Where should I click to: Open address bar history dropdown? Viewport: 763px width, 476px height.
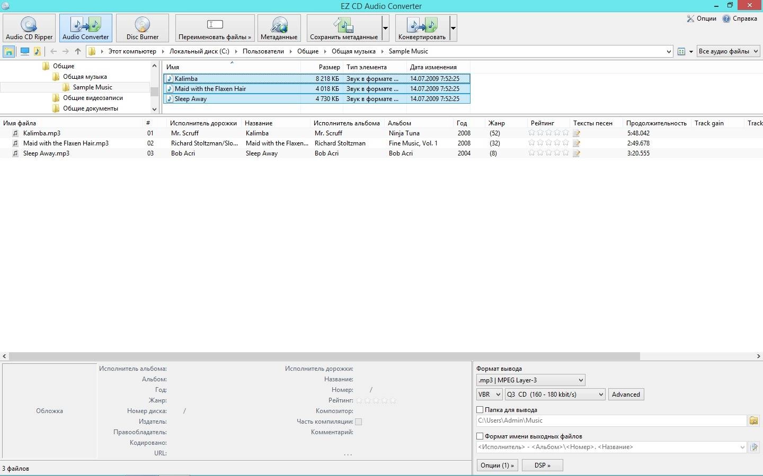669,51
